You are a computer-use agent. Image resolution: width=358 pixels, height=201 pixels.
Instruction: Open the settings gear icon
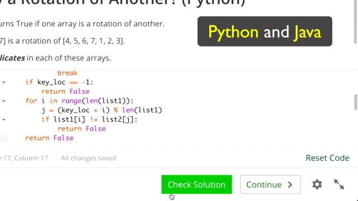tap(317, 184)
